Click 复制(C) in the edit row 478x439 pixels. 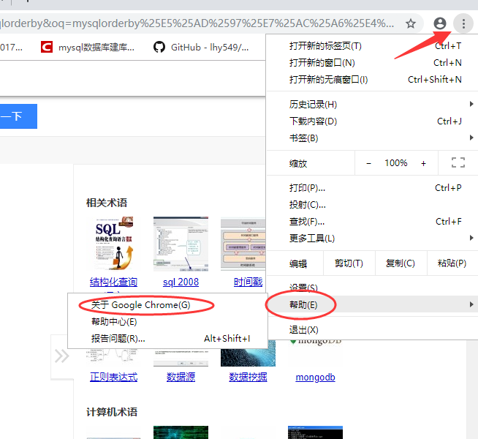click(x=401, y=263)
